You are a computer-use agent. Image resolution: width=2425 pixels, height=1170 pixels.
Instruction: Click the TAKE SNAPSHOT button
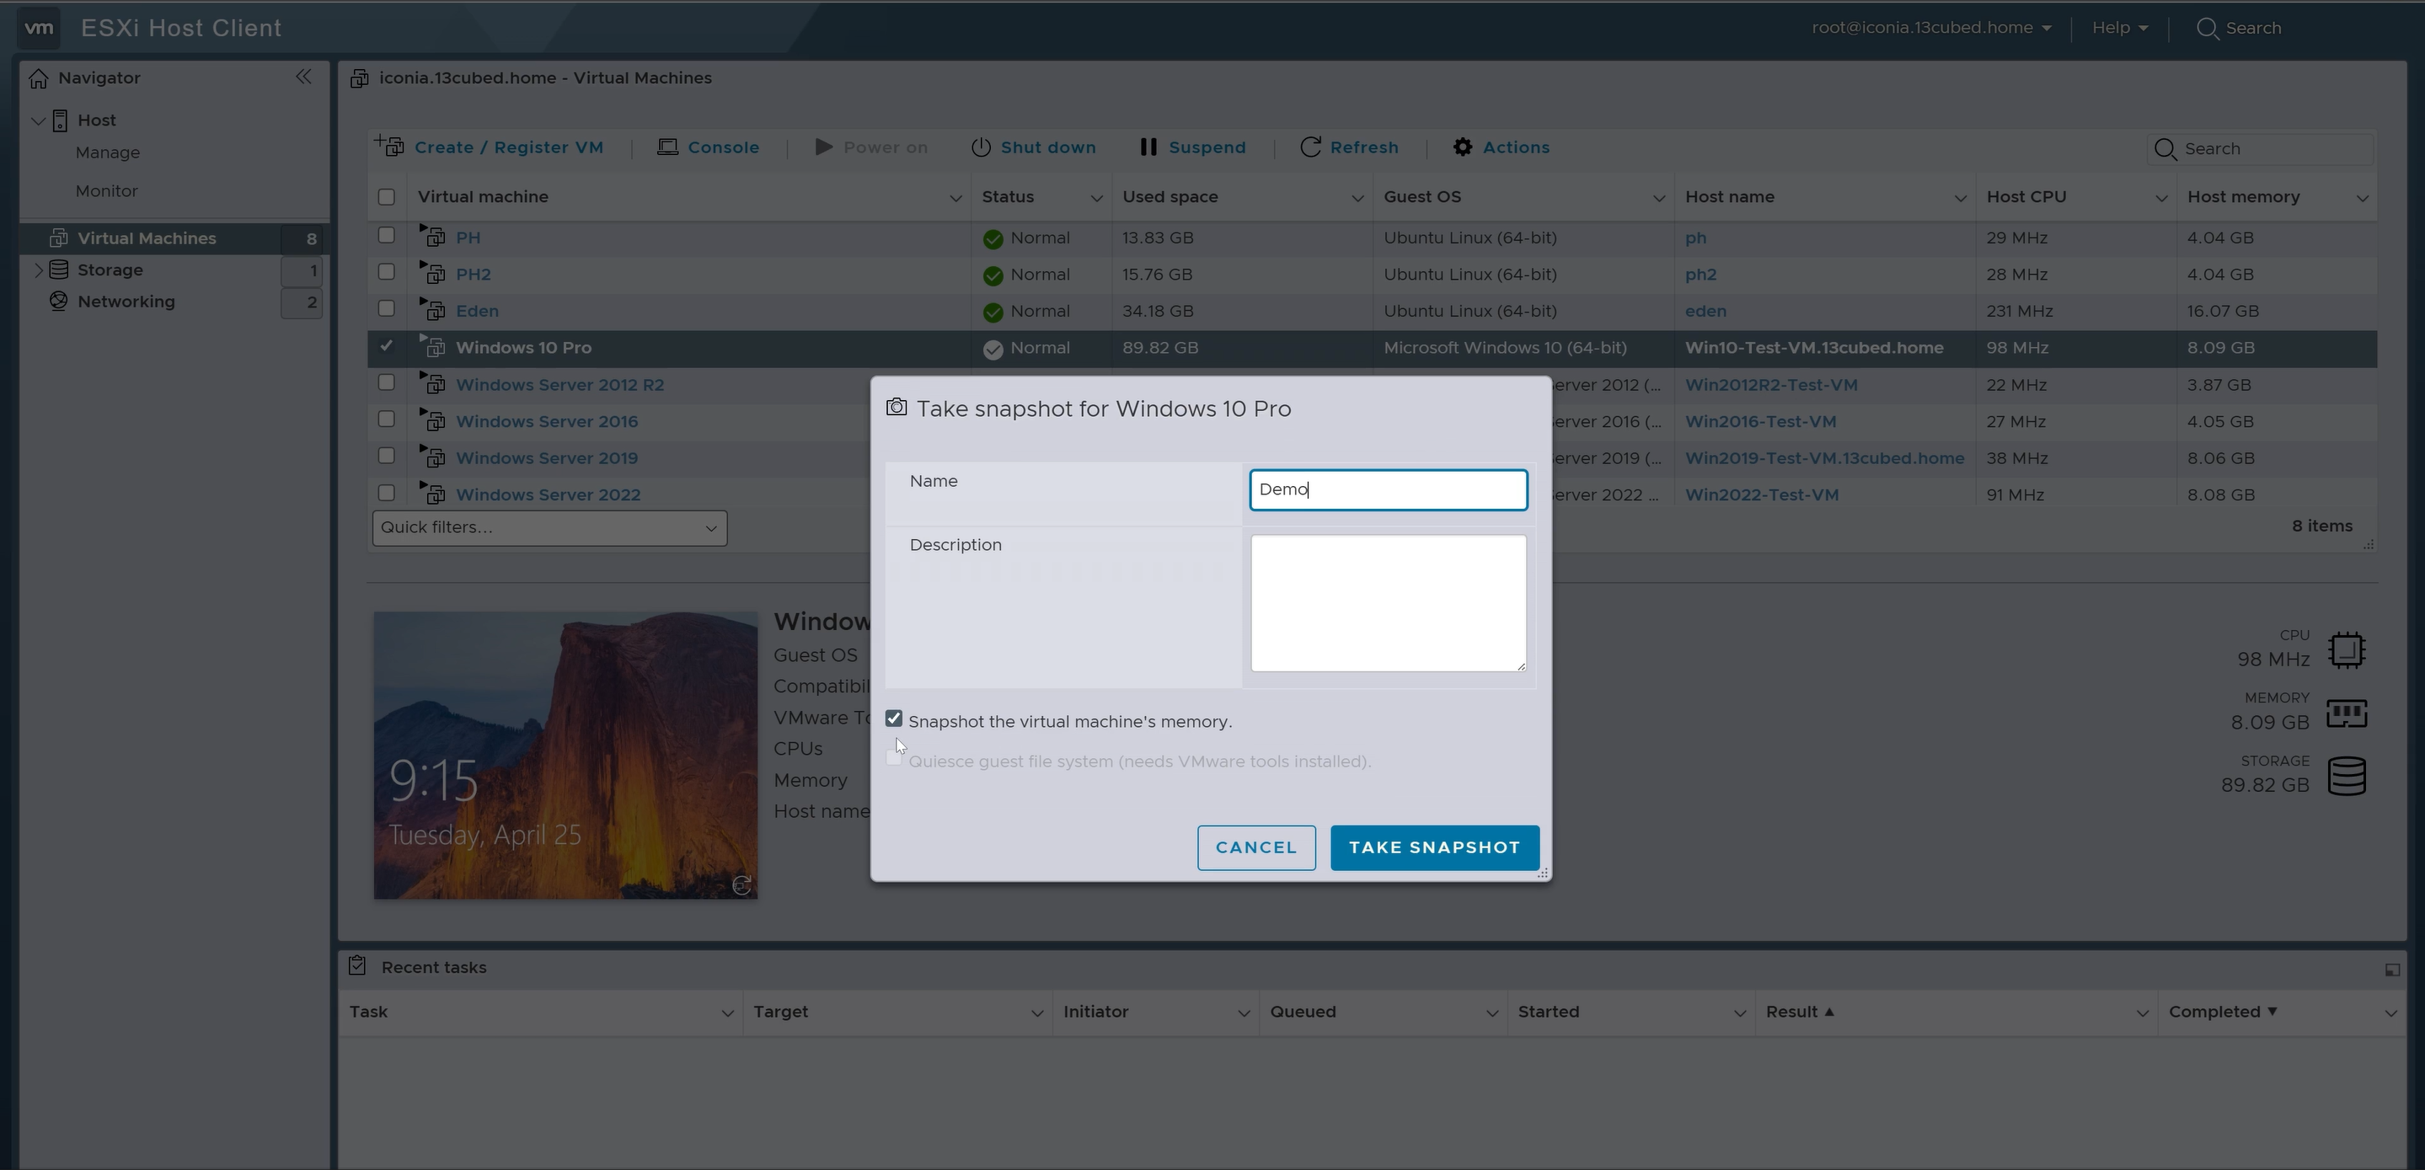[1434, 847]
